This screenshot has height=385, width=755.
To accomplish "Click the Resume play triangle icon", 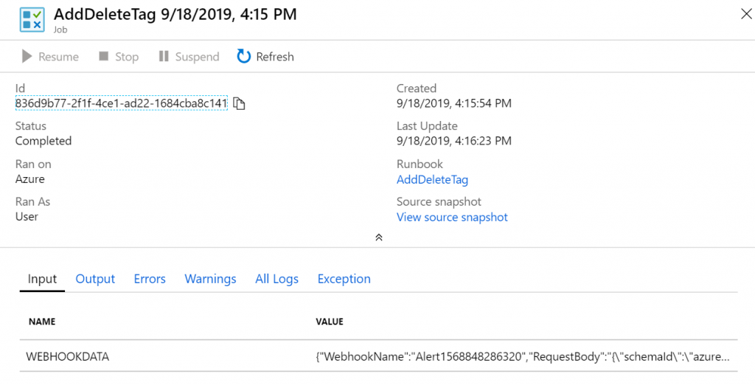I will [x=27, y=56].
